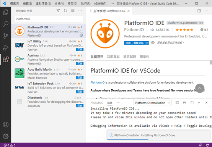
Task: Select PlatformIO IDE in extensions list
Action: pos(49,31)
